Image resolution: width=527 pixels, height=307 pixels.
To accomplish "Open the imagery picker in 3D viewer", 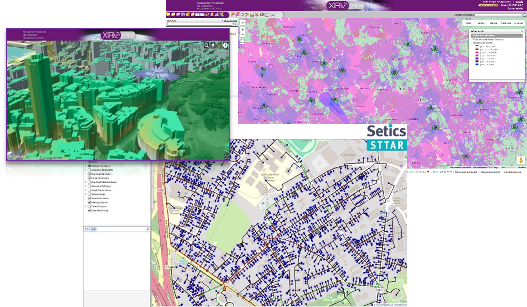I will tap(219, 45).
